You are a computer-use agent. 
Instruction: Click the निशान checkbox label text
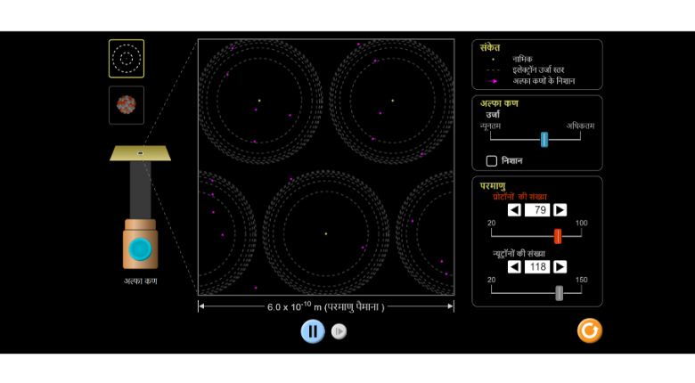pyautogui.click(x=511, y=161)
